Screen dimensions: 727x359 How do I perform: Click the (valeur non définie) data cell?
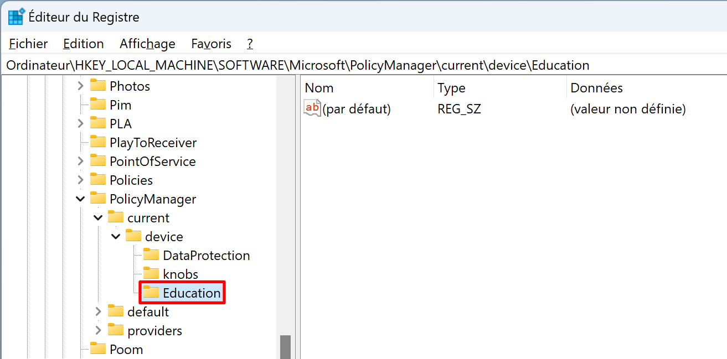tap(628, 109)
